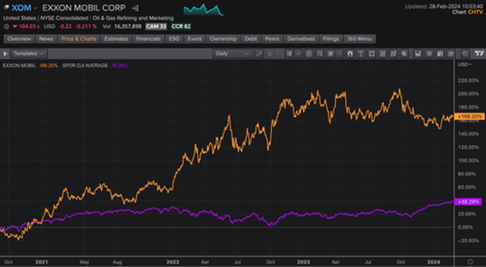Click the dashed-selection tool icon
The width and height of the screenshot is (486, 267).
(x=382, y=54)
